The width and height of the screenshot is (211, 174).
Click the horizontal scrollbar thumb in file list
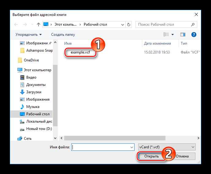(x=115, y=138)
